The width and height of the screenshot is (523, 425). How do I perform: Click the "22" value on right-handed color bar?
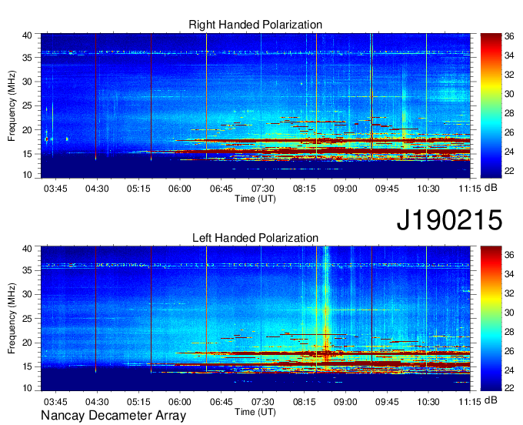click(x=509, y=171)
